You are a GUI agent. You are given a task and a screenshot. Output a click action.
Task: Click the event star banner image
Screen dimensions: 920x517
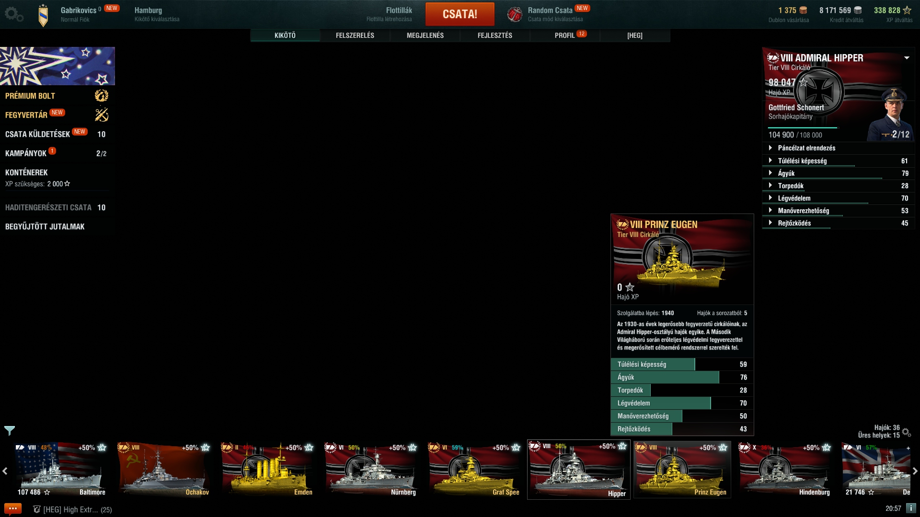tap(57, 66)
